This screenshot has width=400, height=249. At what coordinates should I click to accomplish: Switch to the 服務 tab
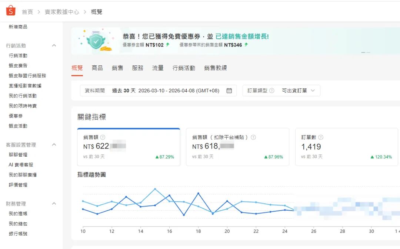(x=137, y=68)
